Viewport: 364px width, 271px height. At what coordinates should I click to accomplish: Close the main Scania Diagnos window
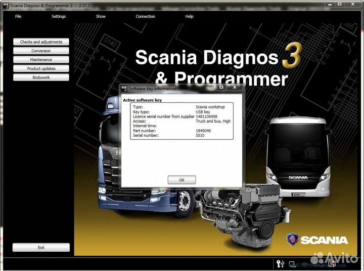click(353, 4)
